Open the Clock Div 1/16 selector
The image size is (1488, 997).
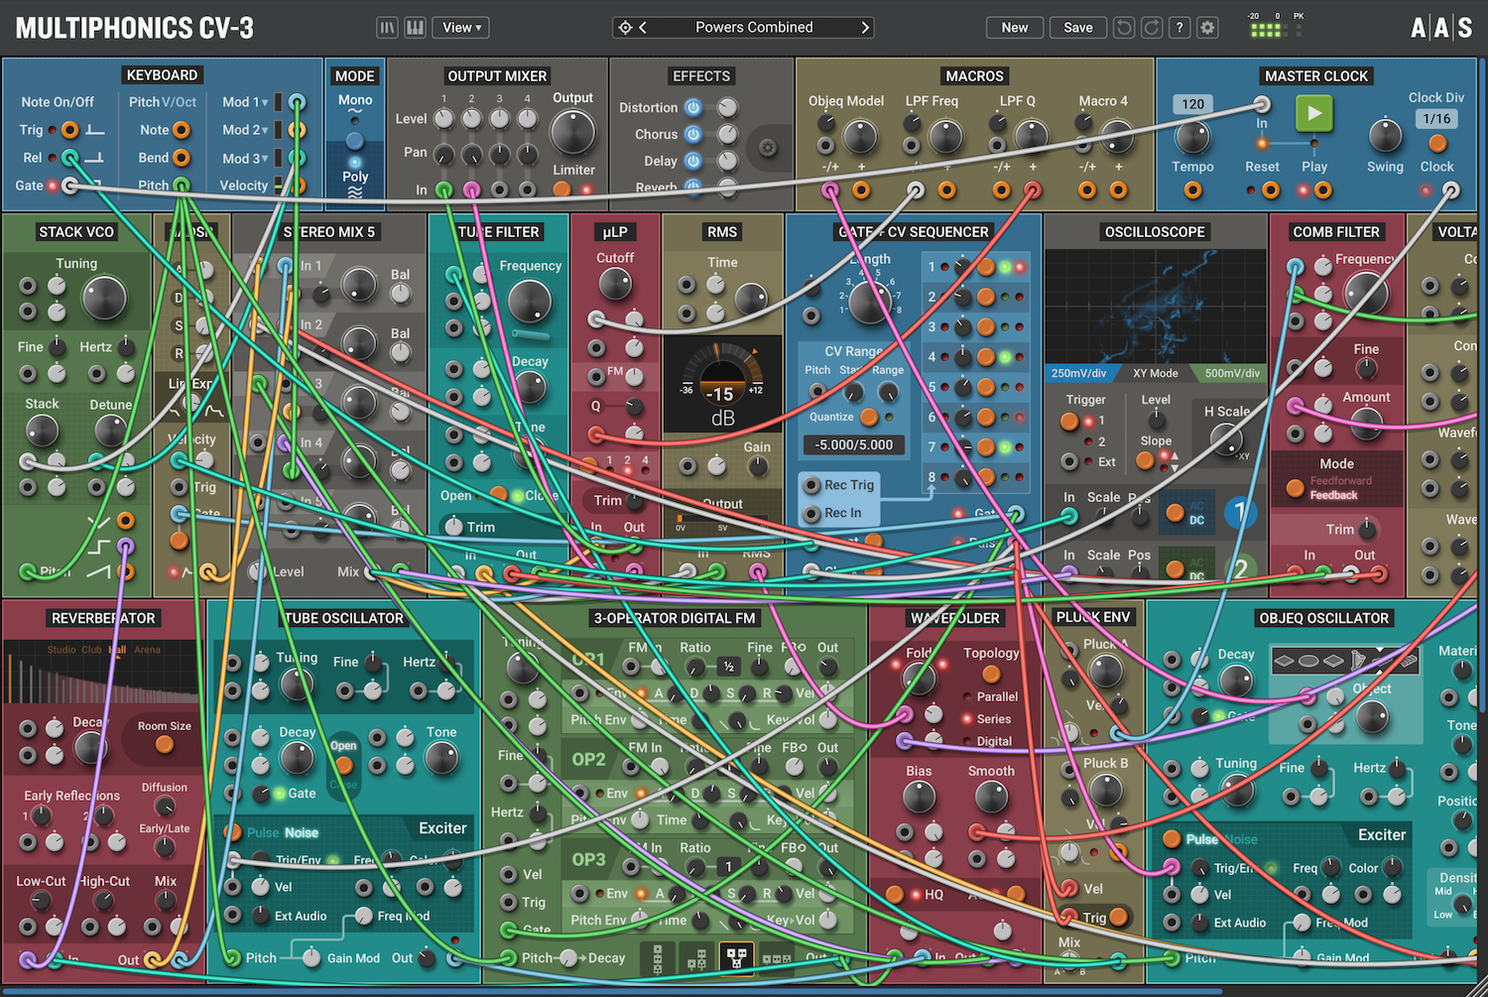pos(1435,118)
